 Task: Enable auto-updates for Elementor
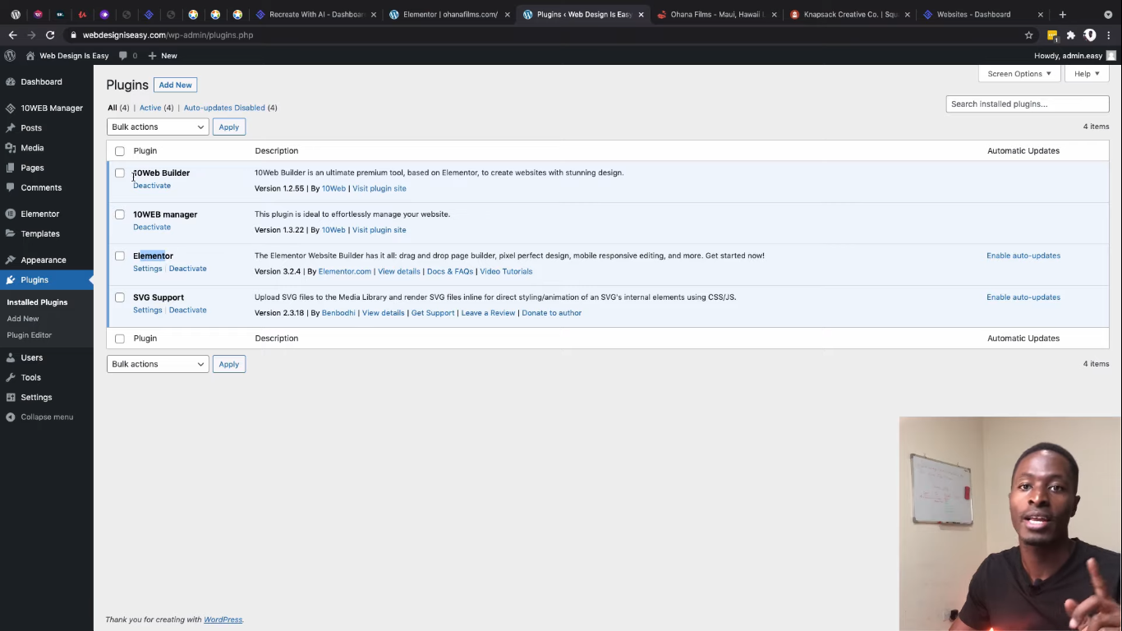point(1023,256)
